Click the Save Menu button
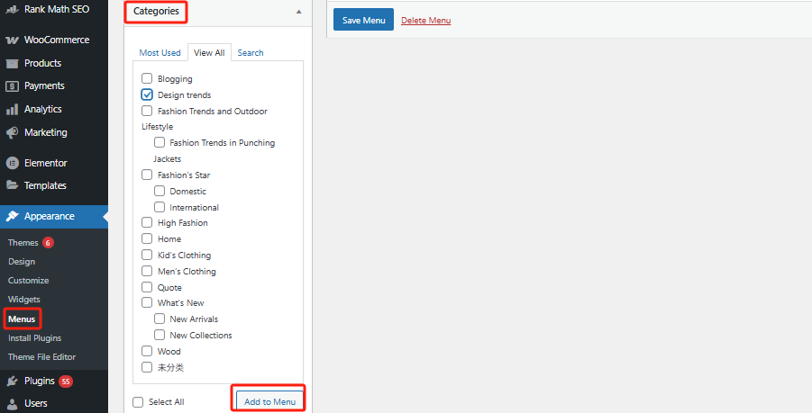The height and width of the screenshot is (413, 812). tap(363, 20)
